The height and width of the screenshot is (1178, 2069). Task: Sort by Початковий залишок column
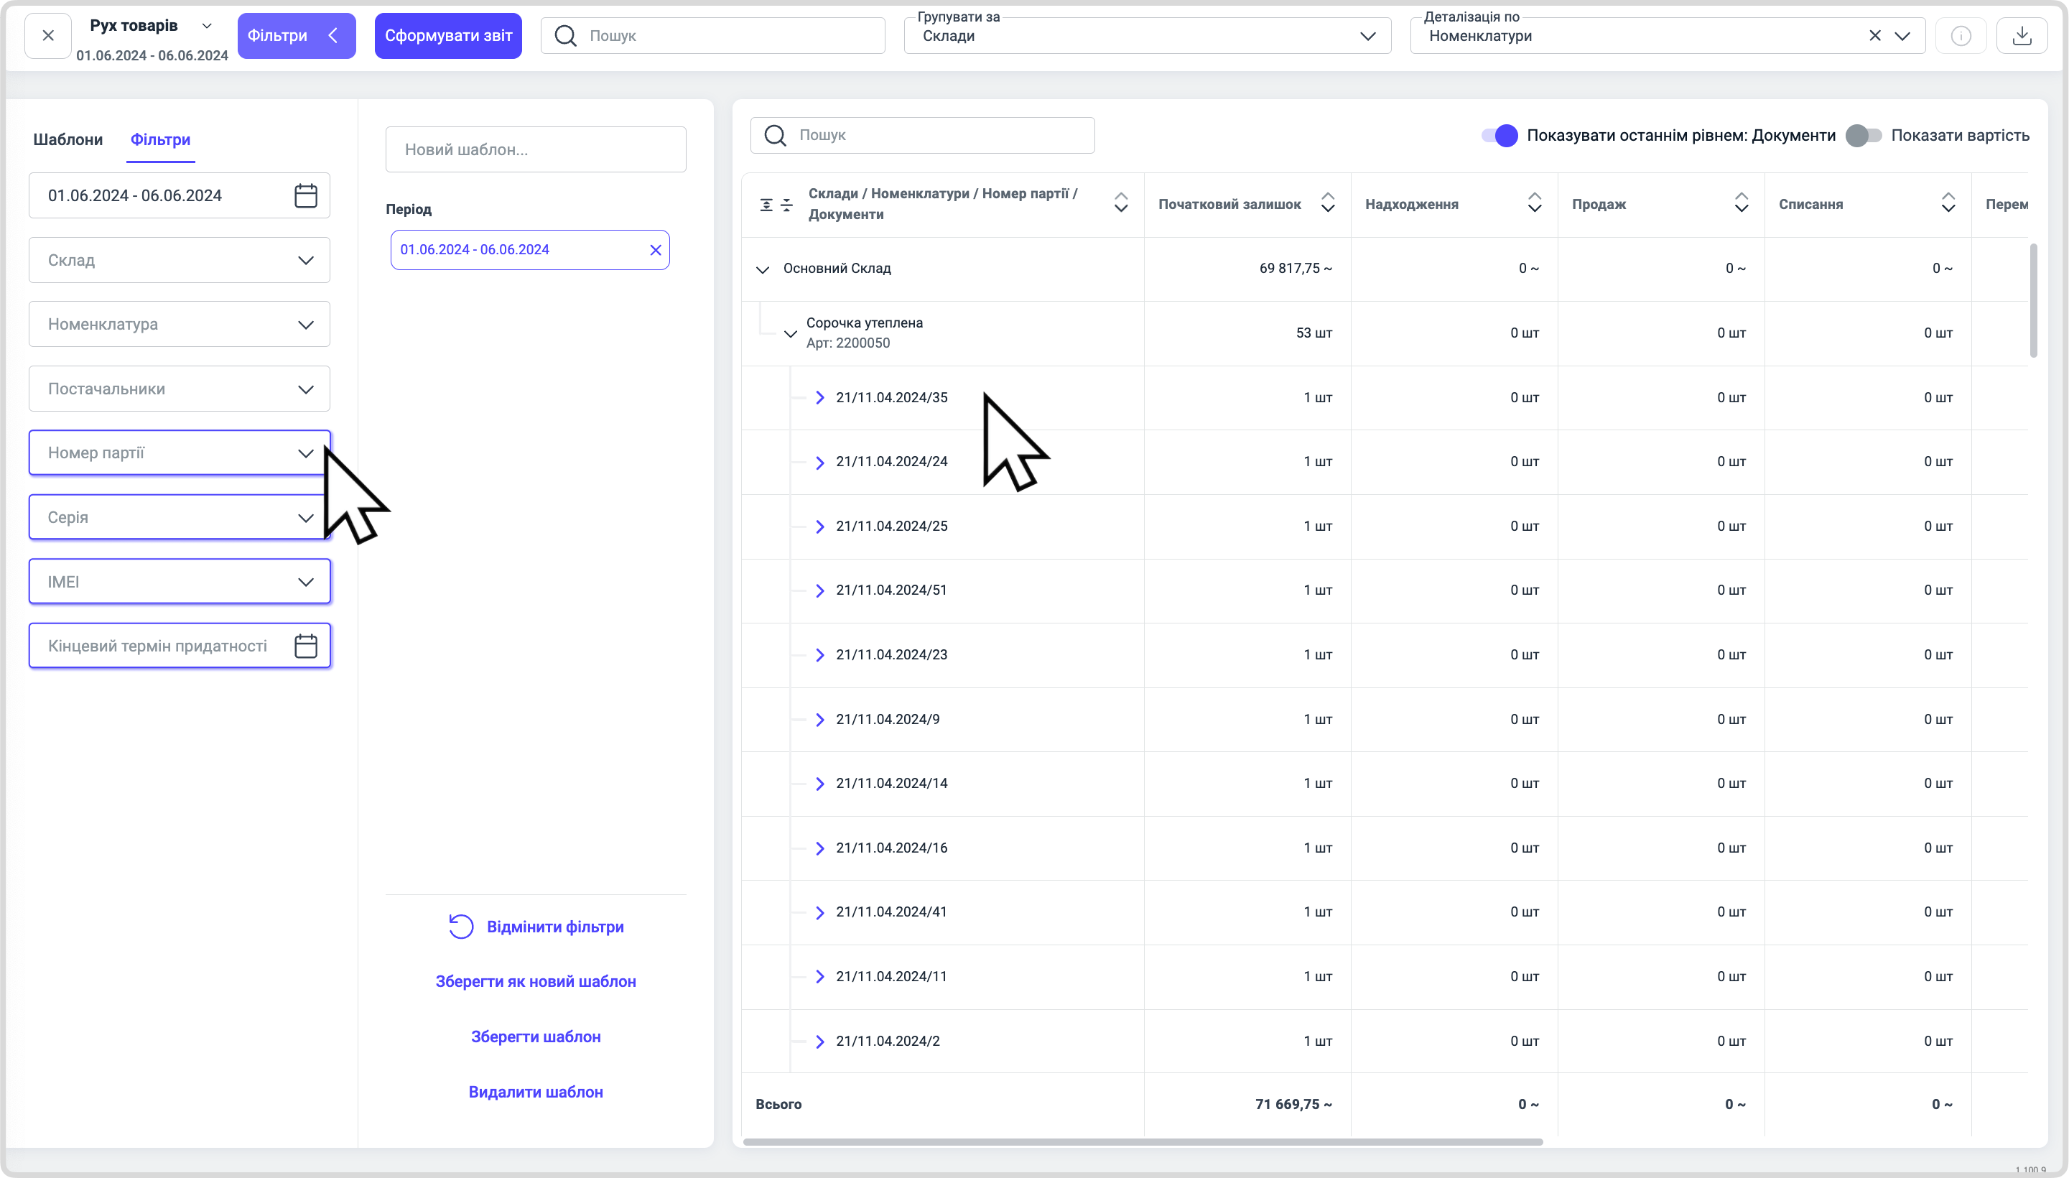coord(1327,203)
